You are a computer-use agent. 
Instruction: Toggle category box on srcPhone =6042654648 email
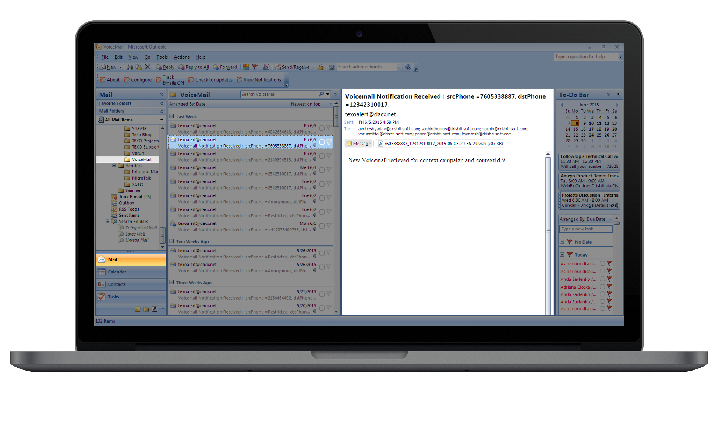pos(322,128)
